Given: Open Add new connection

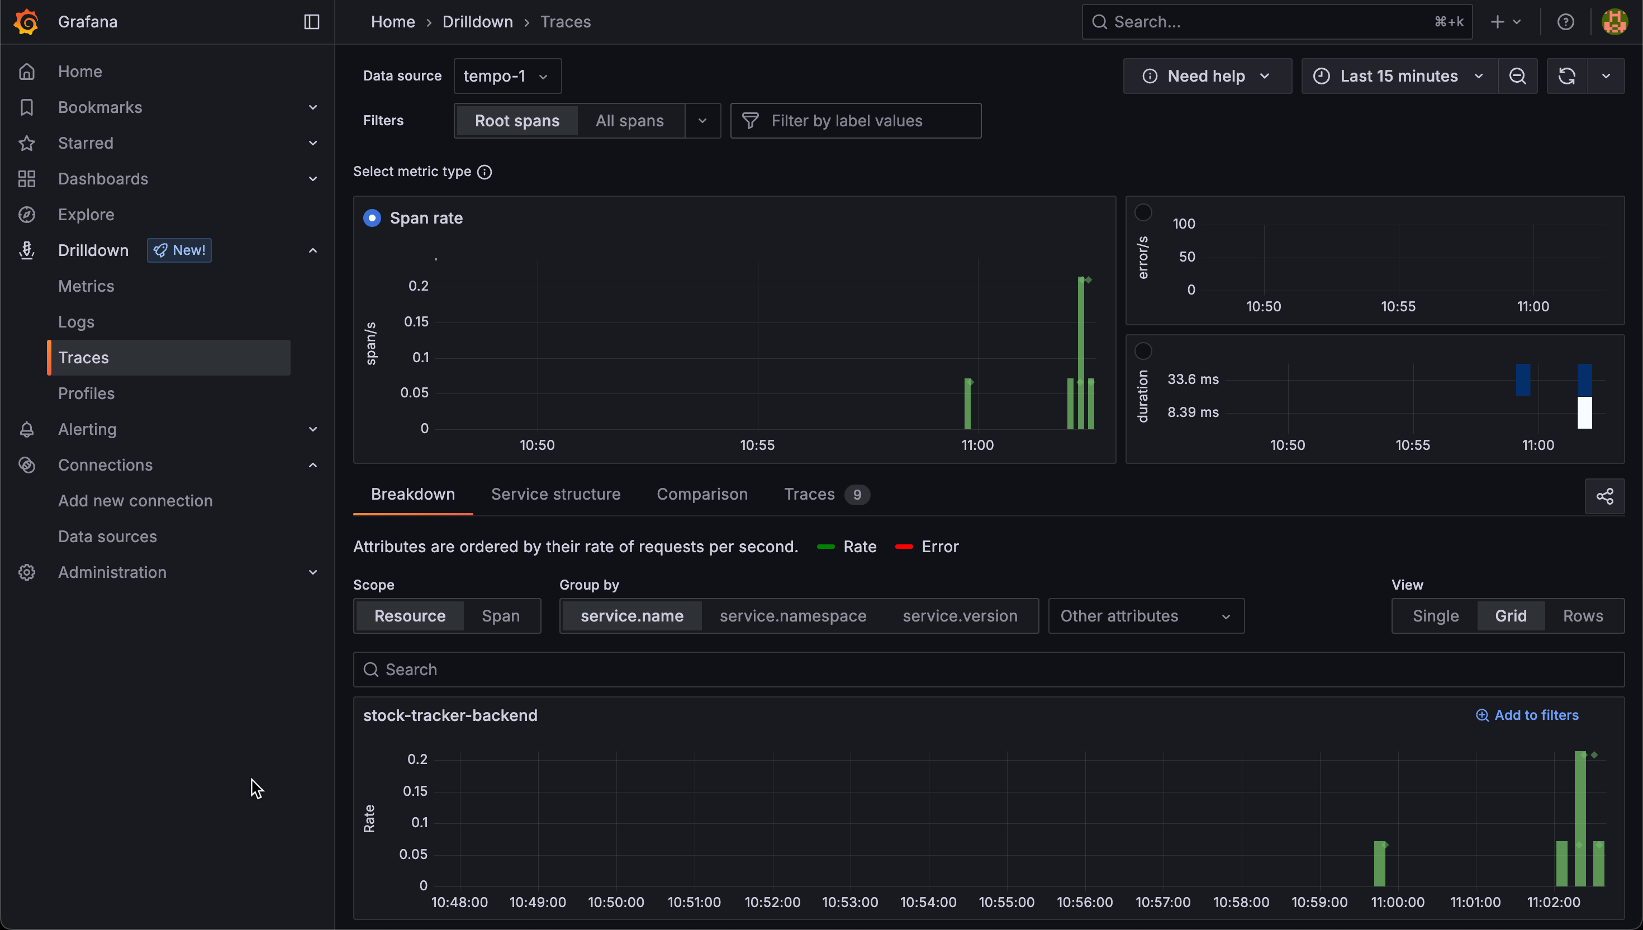Looking at the screenshot, I should click(135, 501).
